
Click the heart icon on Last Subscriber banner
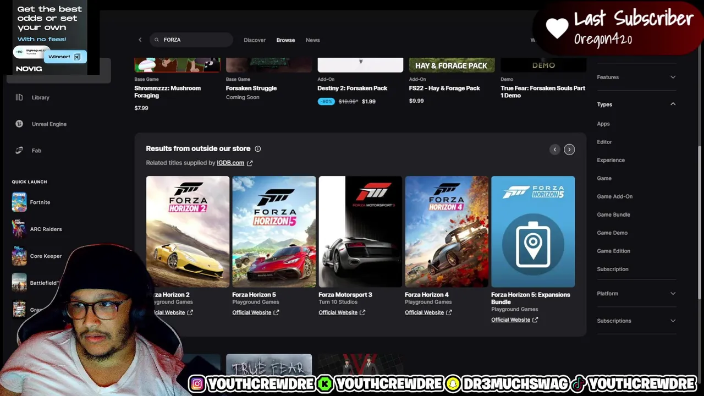point(557,28)
